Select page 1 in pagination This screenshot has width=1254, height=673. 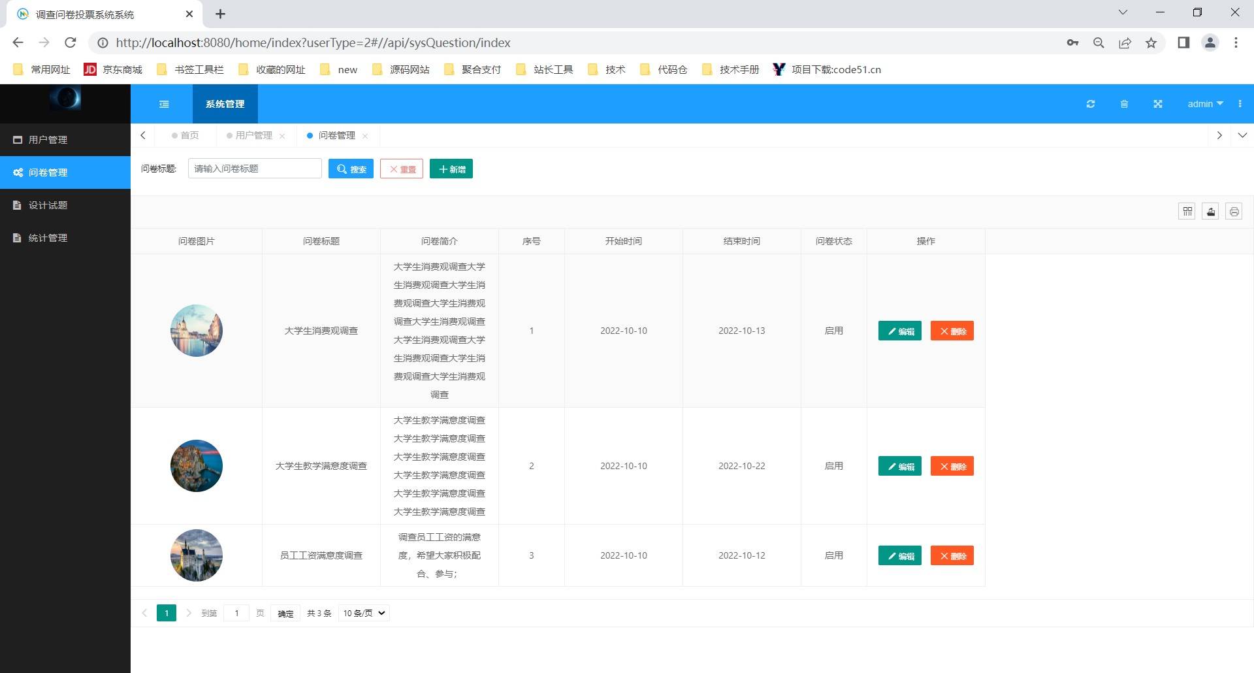coord(167,613)
